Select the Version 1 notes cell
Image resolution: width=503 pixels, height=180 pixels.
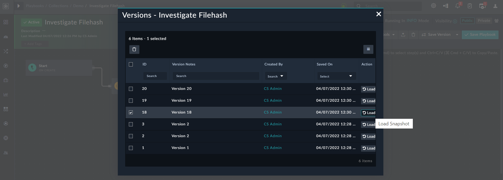point(180,148)
